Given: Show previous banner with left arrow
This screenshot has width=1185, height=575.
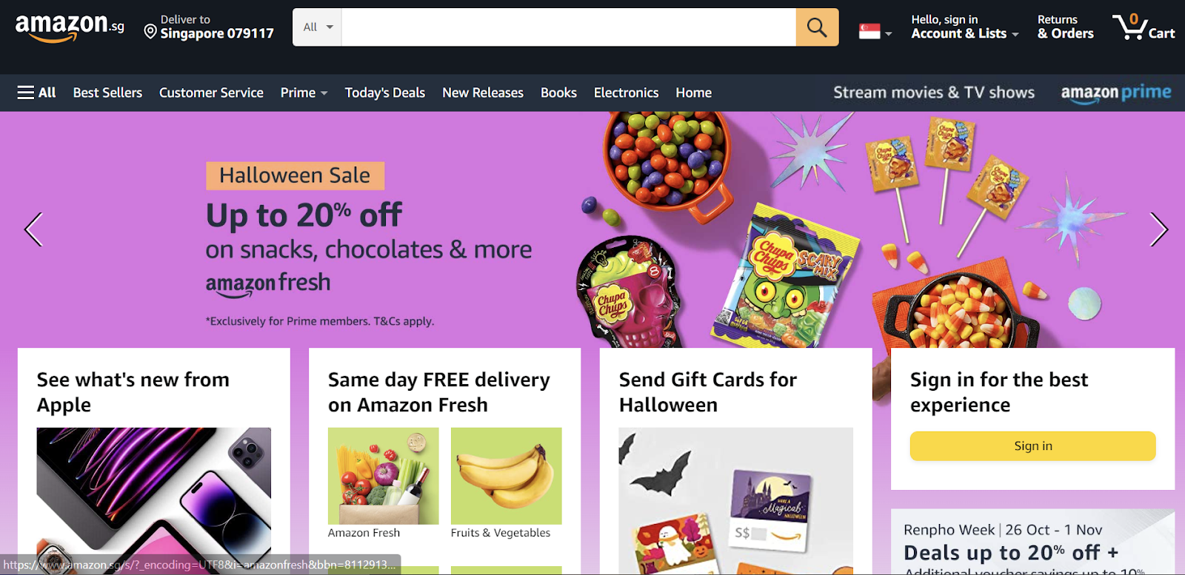Looking at the screenshot, I should pos(33,229).
